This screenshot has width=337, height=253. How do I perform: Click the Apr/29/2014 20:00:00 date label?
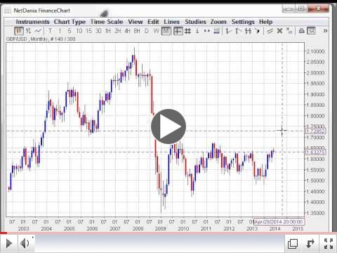point(279,222)
